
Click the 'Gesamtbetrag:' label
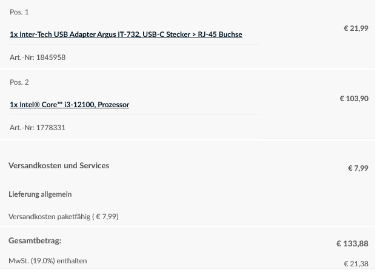pos(35,240)
